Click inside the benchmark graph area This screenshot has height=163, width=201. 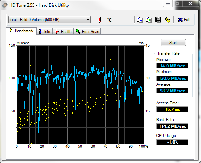(x=80, y=95)
